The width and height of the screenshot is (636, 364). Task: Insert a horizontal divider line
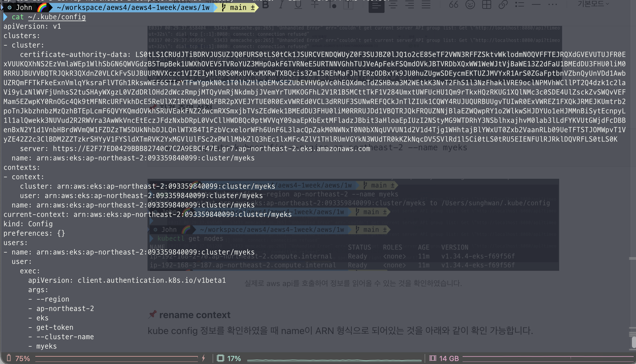(x=536, y=4)
